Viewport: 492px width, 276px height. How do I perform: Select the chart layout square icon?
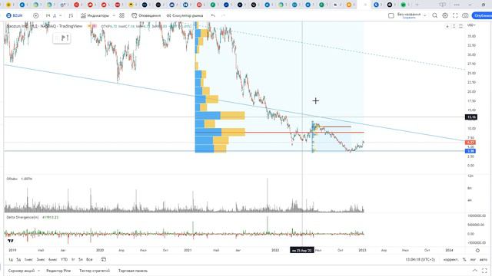(x=391, y=15)
